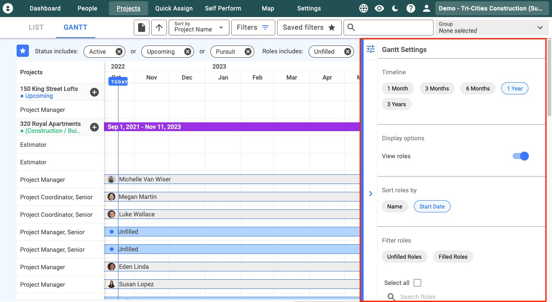Image resolution: width=552 pixels, height=302 pixels.
Task: Open the Filters dropdown
Action: pos(253,28)
